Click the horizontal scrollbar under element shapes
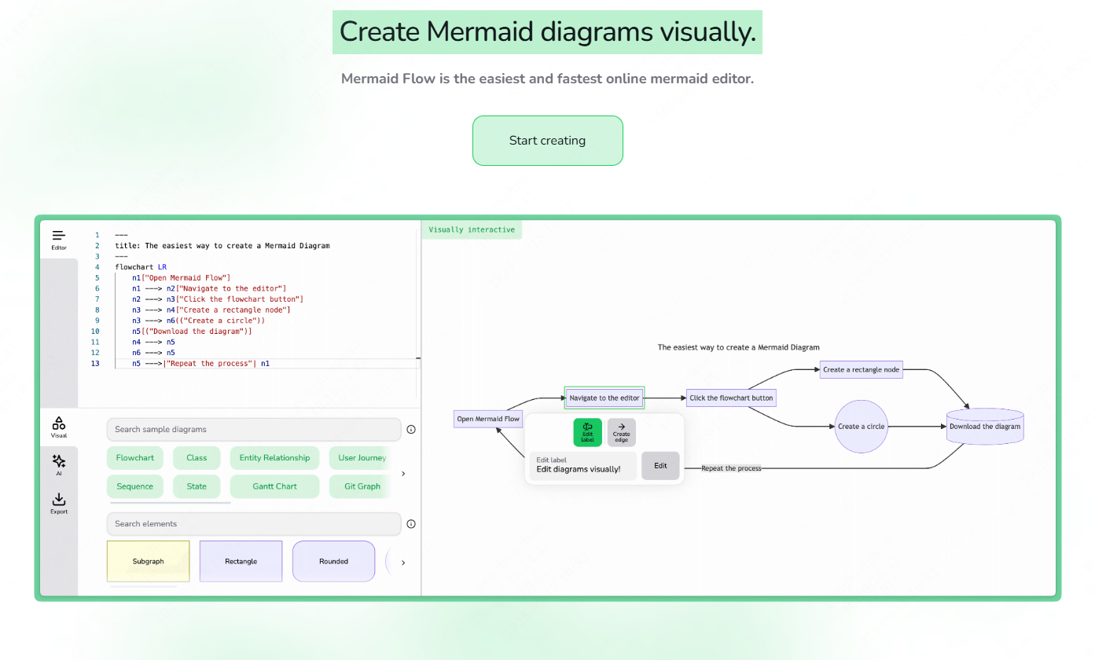This screenshot has width=1095, height=660. coord(143,586)
